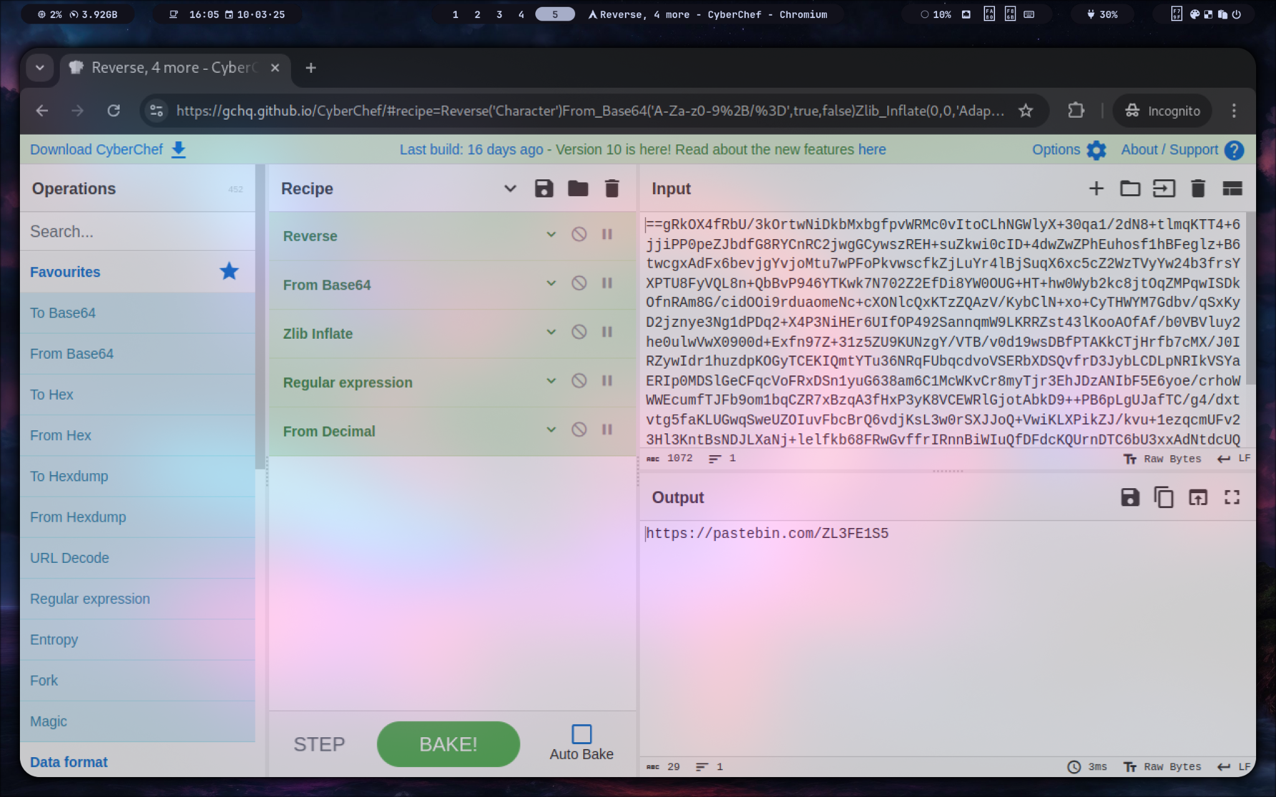Save output to file
This screenshot has height=797, width=1276.
tap(1130, 497)
